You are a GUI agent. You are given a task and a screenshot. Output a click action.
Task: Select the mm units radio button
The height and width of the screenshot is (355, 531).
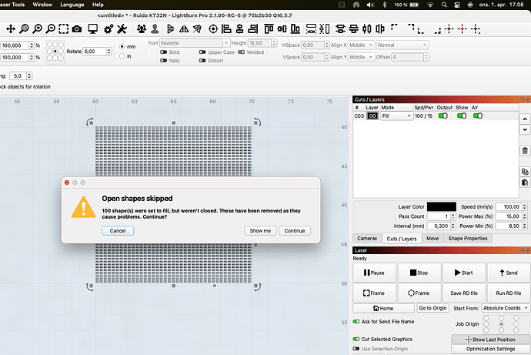[x=122, y=46]
